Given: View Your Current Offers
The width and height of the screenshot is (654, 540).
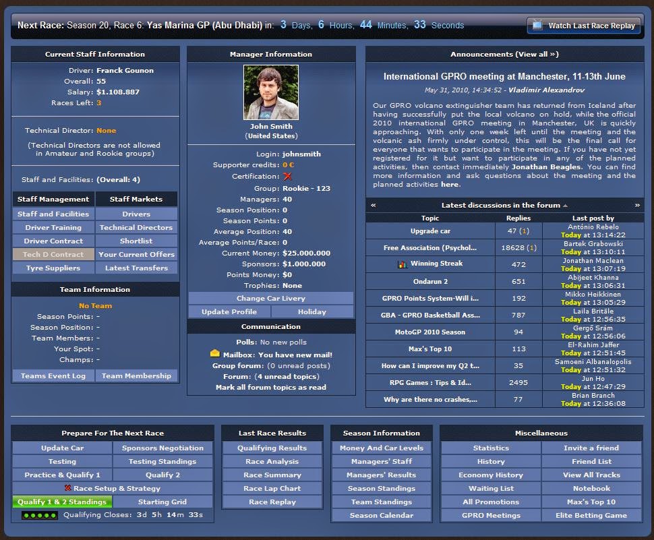Looking at the screenshot, I should 136,254.
